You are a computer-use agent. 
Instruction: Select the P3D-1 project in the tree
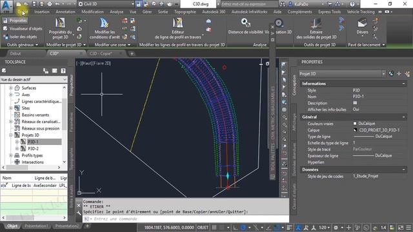click(33, 142)
